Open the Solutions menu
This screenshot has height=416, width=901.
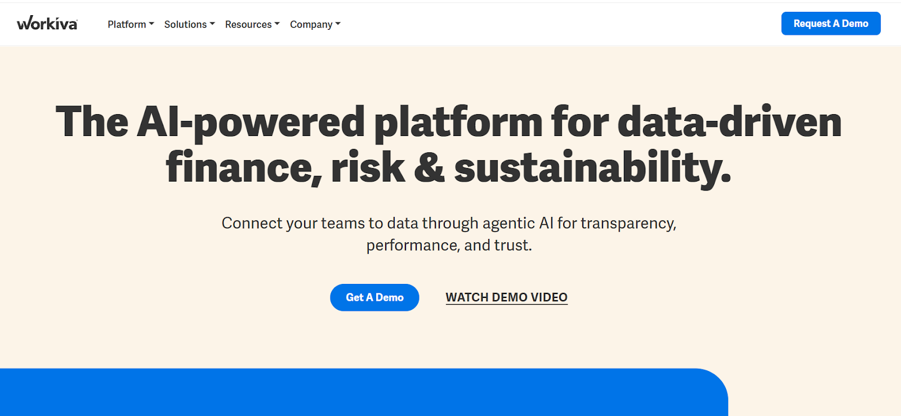185,24
